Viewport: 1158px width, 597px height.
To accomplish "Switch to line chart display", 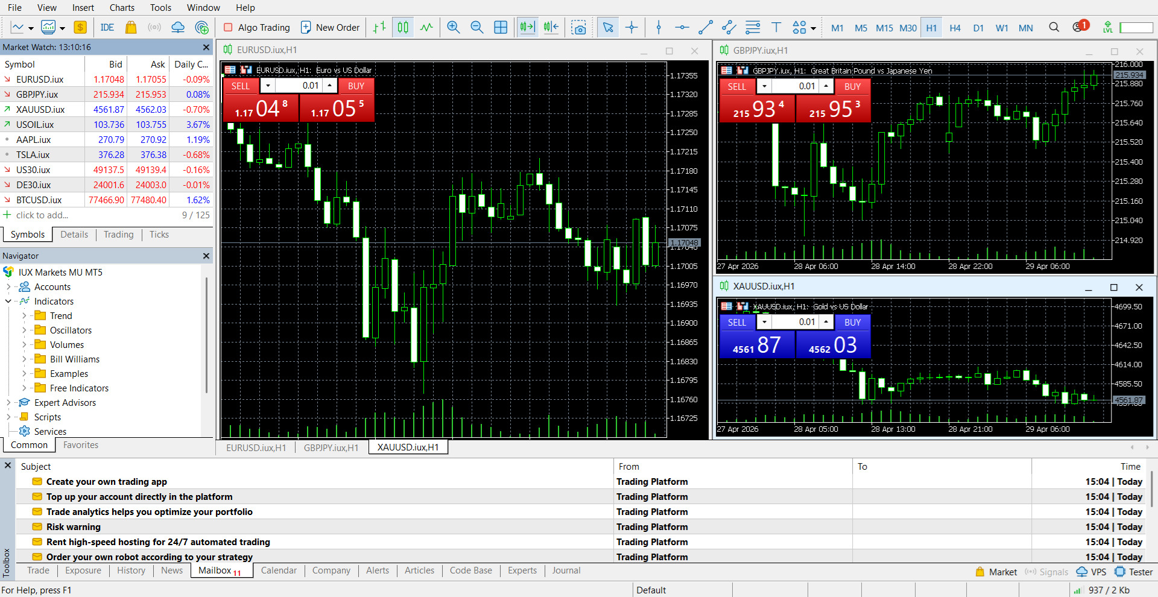I will click(426, 27).
